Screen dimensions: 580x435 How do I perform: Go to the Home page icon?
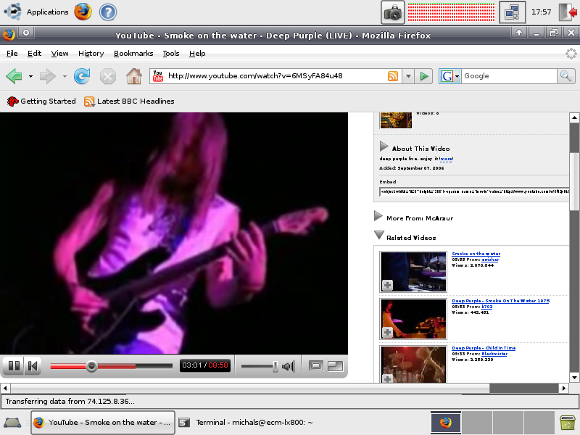[134, 76]
